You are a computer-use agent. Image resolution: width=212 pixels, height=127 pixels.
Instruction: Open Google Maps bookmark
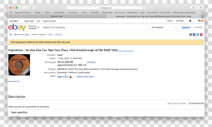tap(107, 13)
